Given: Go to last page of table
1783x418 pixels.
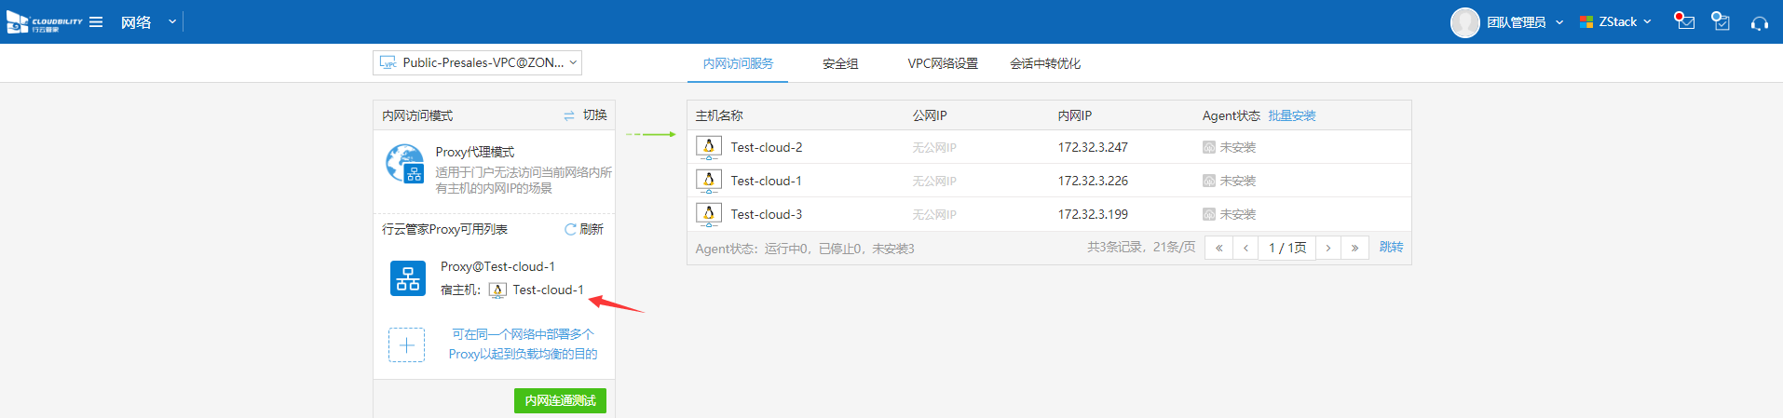Looking at the screenshot, I should click(1355, 248).
